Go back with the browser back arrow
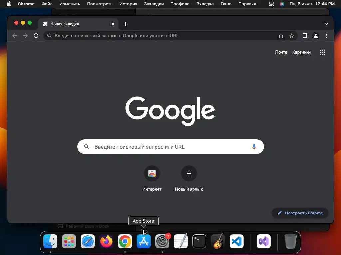 [15, 36]
